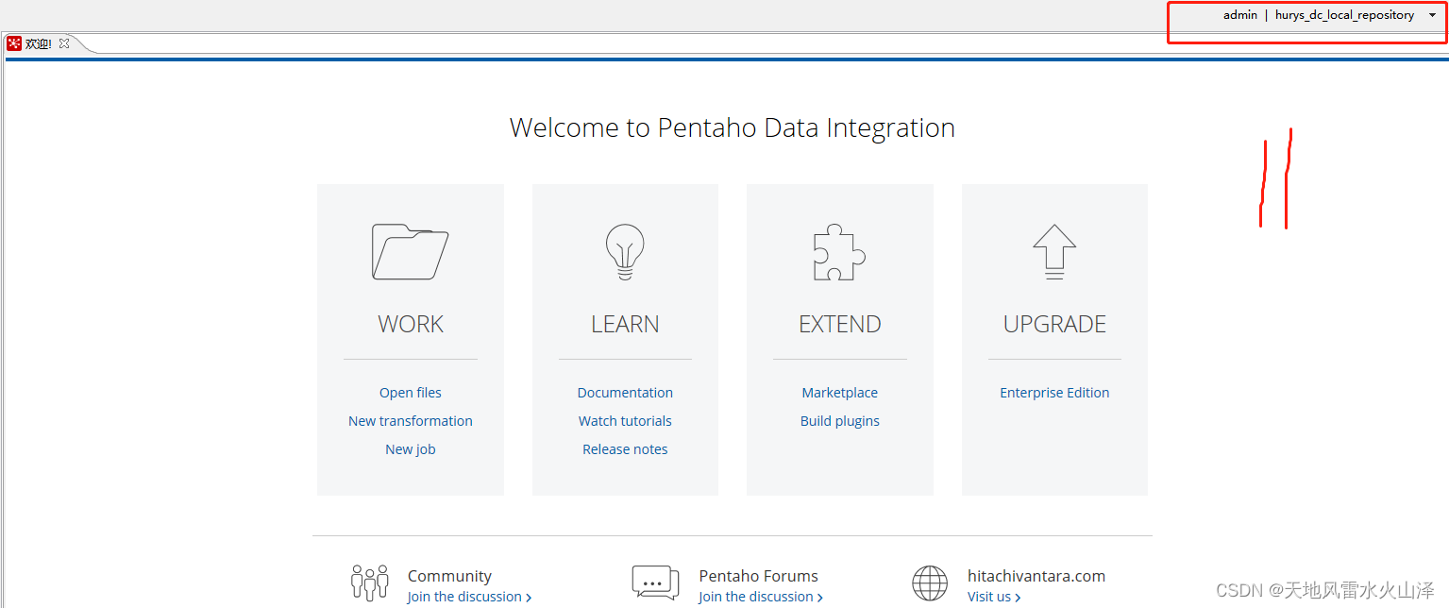Open the repository dropdown arrow
The height and width of the screenshot is (608, 1449).
pyautogui.click(x=1432, y=15)
